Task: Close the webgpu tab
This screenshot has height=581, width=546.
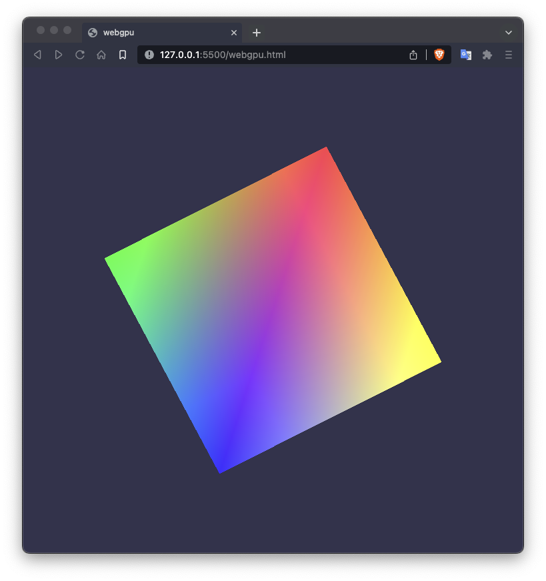Action: 234,32
